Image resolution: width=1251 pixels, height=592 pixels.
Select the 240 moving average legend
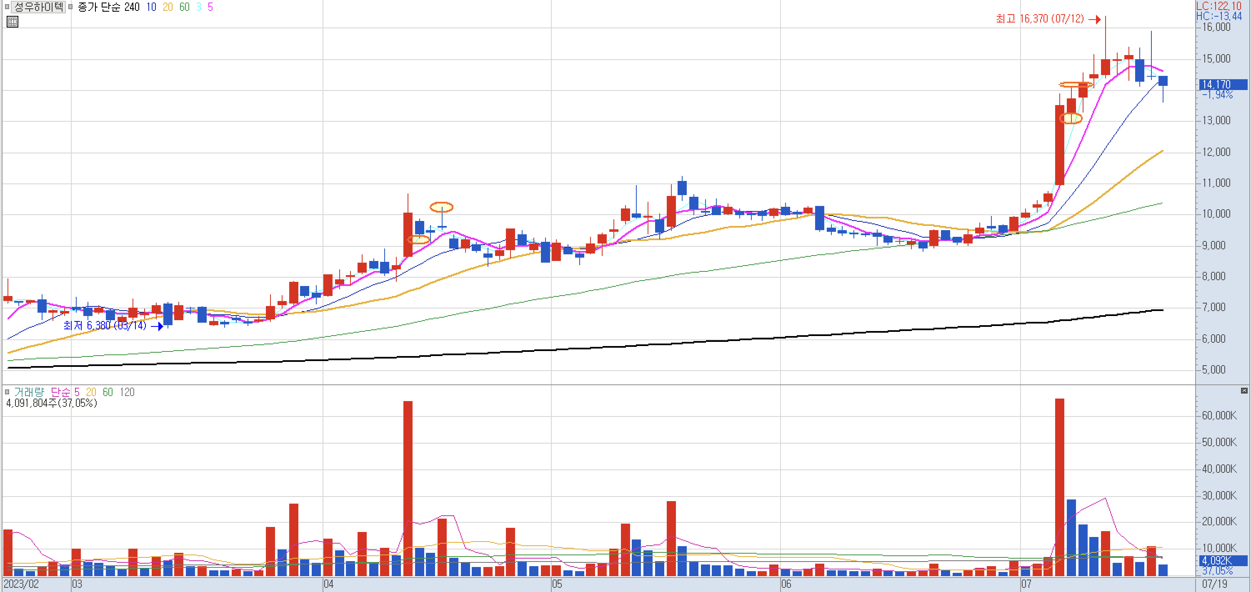pos(132,7)
